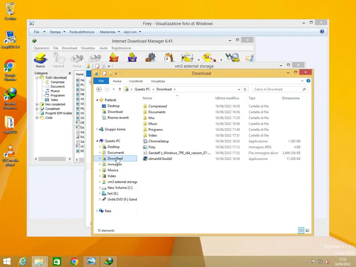Image resolution: width=356 pixels, height=267 pixels.
Task: Open the File tab in Explorer
Action: [x=101, y=81]
